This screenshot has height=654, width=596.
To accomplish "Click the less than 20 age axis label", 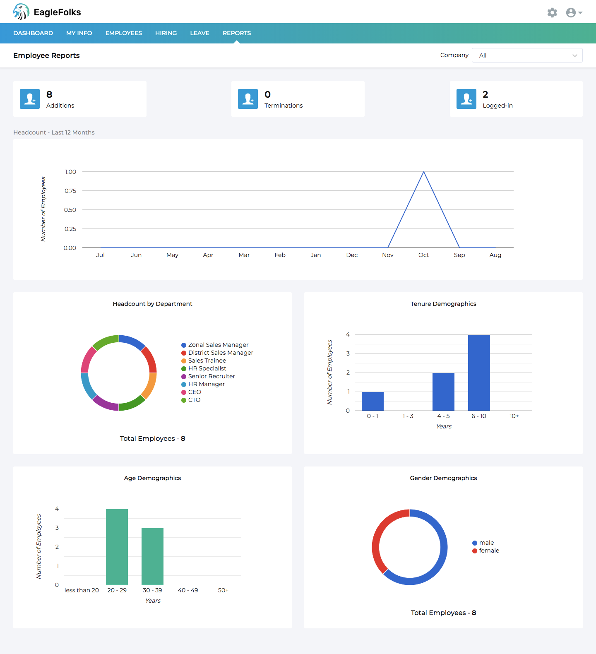I will (82, 590).
